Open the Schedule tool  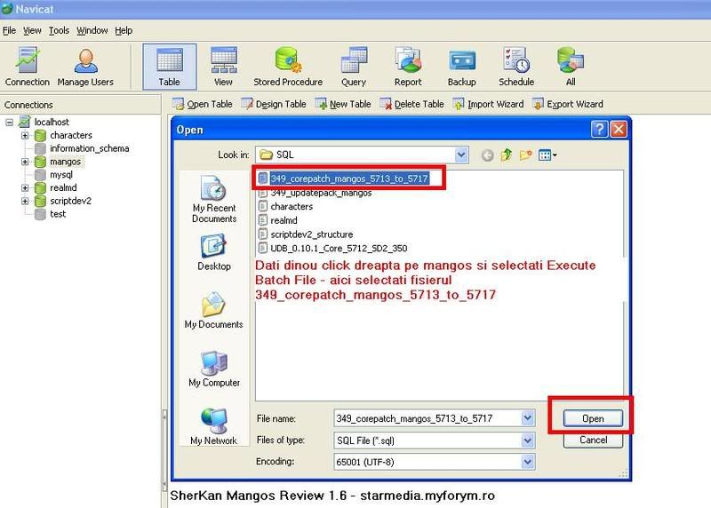pyautogui.click(x=515, y=67)
